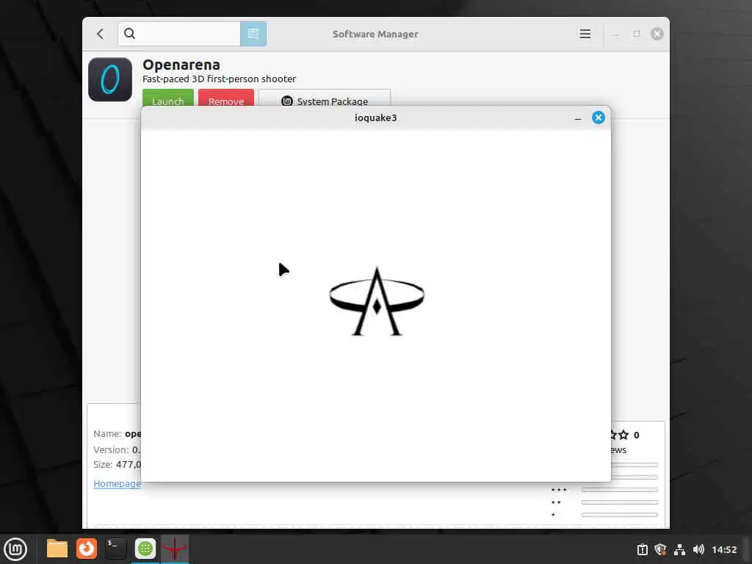The image size is (752, 564).
Task: Click the 14:52 clock in the panel
Action: click(723, 549)
